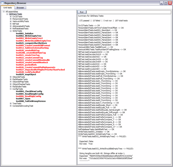Select test012_SubtreeExternalSorting item
The width and height of the screenshot is (173, 167).
point(32,48)
